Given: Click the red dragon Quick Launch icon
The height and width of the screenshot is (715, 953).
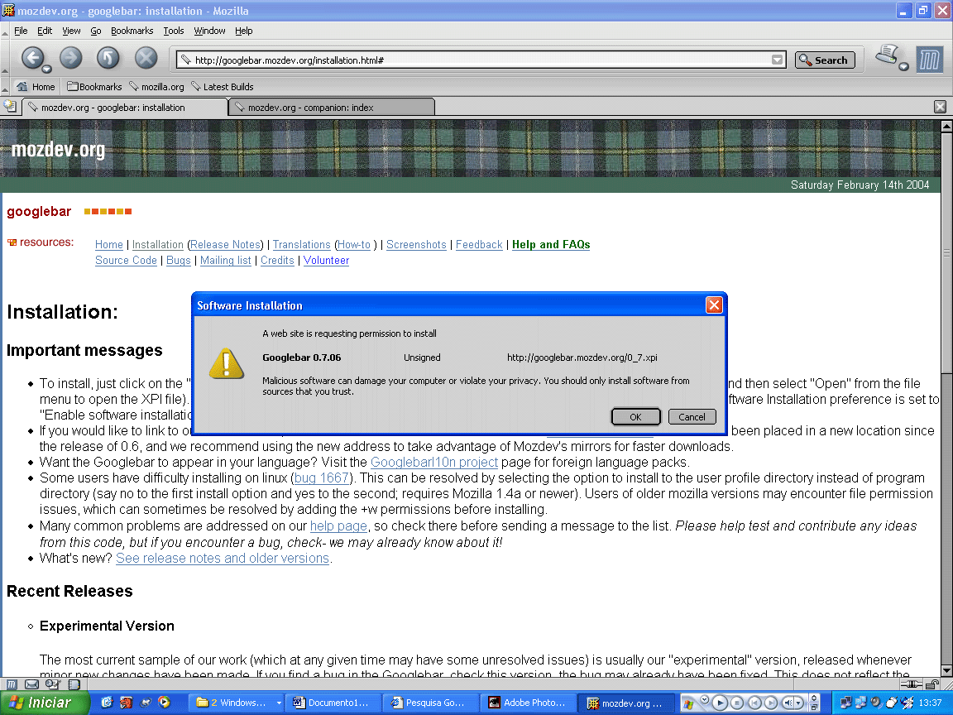Looking at the screenshot, I should (127, 703).
